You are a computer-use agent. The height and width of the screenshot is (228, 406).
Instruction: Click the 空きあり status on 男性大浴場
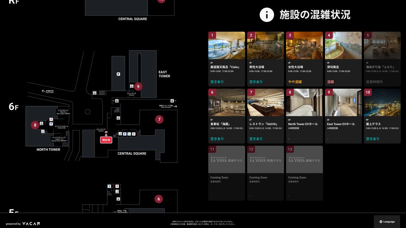pyautogui.click(x=256, y=82)
